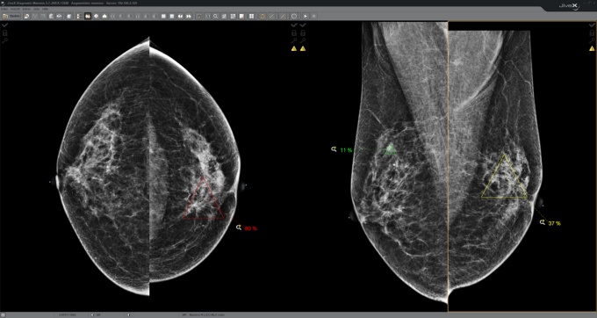Click warning triangle of the left-CC viewport
This screenshot has width=597, height=318.
(294, 48)
